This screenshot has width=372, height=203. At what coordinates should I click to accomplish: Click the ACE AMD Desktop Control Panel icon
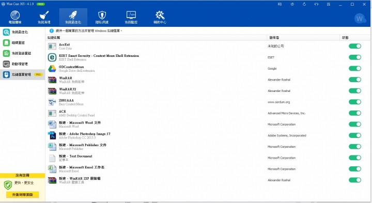tap(52, 113)
